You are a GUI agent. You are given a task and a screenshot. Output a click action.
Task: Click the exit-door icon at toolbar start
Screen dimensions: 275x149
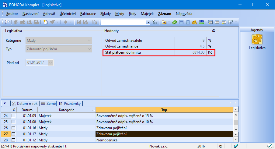pos(7,22)
